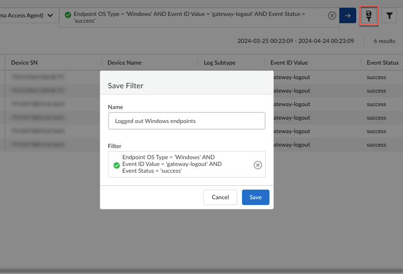Click the green check icon in the top query bar
This screenshot has height=274, width=403.
click(68, 14)
